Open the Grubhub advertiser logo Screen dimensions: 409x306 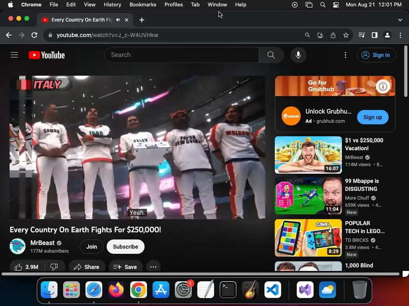click(x=291, y=116)
